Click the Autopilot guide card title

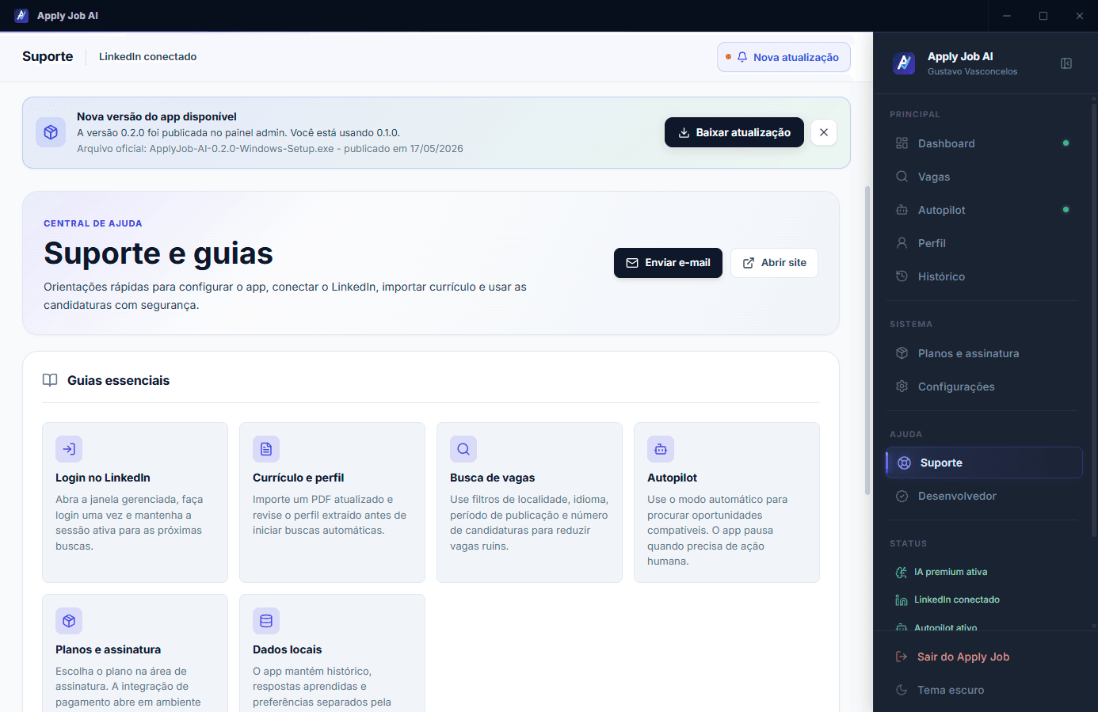pyautogui.click(x=672, y=478)
